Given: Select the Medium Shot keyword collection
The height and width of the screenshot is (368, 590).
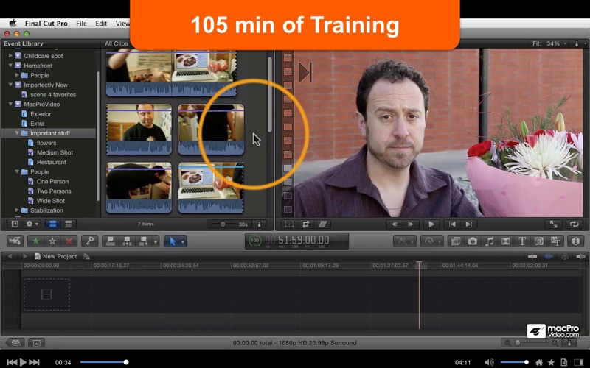Looking at the screenshot, I should [x=54, y=152].
